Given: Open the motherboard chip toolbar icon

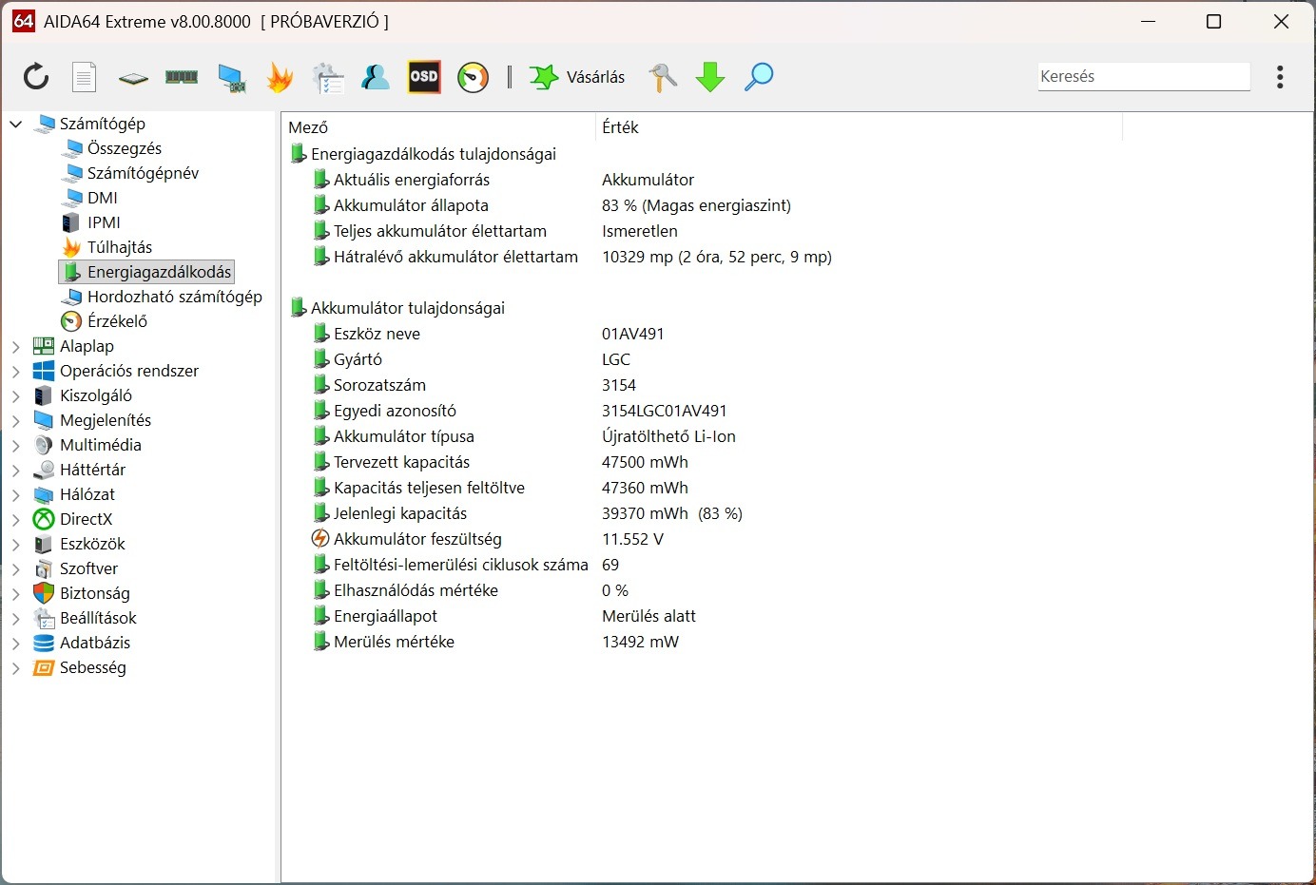Looking at the screenshot, I should 133,78.
